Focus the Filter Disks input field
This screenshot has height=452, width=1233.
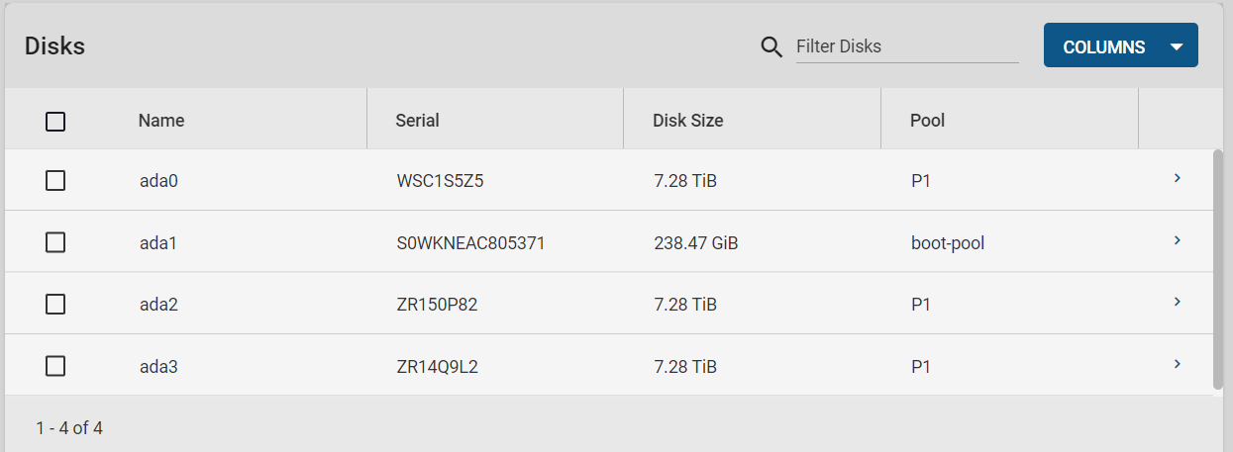907,46
